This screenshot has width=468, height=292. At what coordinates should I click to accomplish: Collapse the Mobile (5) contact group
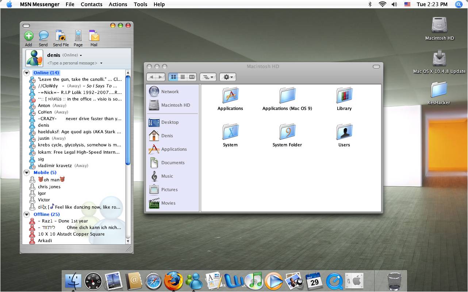pyautogui.click(x=27, y=173)
